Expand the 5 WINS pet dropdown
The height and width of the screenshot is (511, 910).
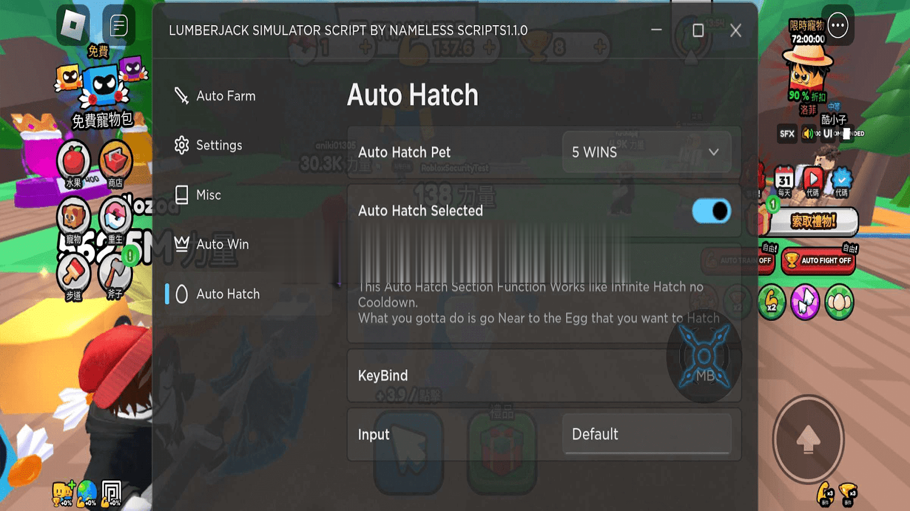(x=647, y=152)
